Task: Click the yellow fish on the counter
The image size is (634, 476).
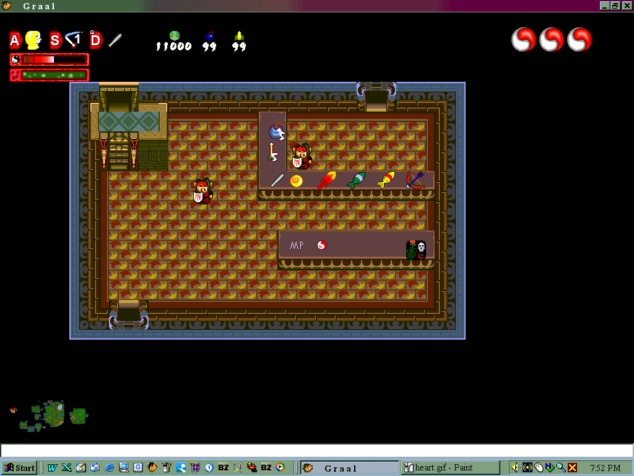Action: [386, 180]
